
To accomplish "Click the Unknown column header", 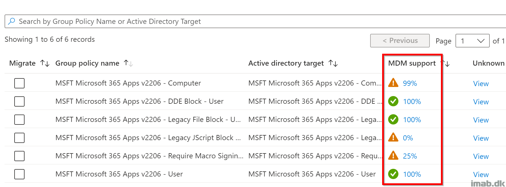I will (x=489, y=63).
